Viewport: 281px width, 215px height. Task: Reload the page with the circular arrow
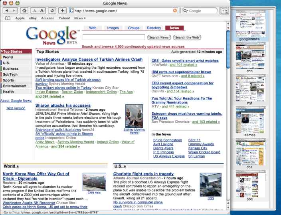coord(52,10)
